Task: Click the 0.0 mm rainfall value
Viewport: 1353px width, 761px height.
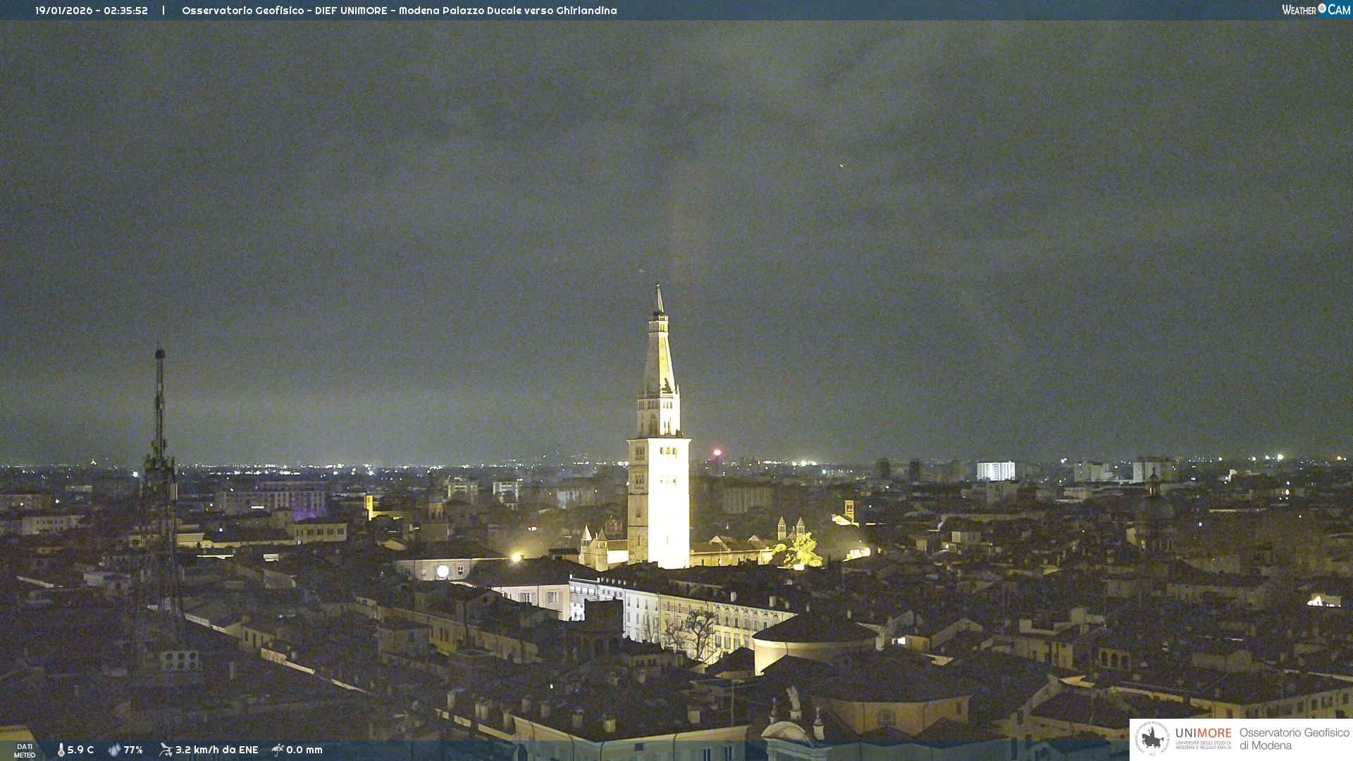Action: (304, 750)
